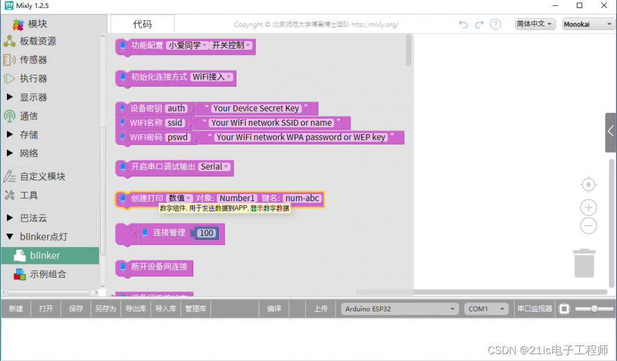Click the block flyout vertical scrollbar
The width and height of the screenshot is (617, 361).
[x=408, y=50]
